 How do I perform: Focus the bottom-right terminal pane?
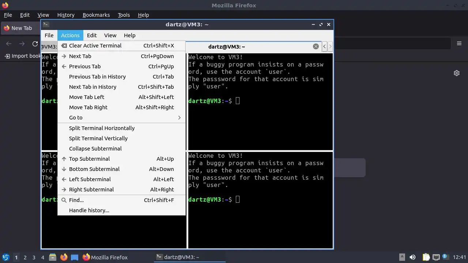coord(260,200)
